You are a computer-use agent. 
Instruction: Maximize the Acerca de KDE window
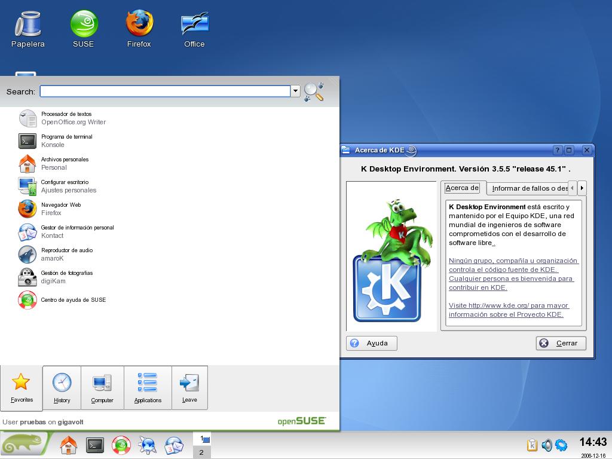point(569,150)
